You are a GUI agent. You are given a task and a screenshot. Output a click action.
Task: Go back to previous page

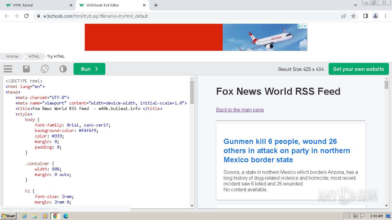coord(7,16)
